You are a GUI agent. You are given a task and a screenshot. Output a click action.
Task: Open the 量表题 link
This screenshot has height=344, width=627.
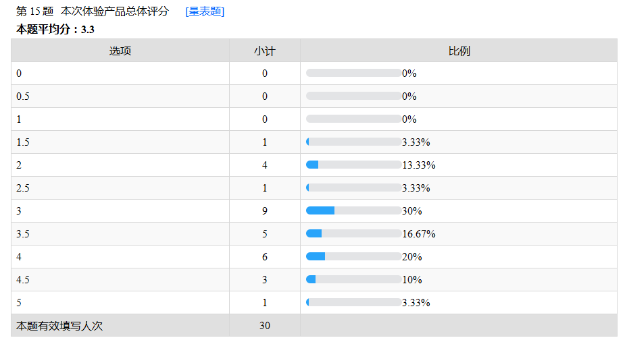[x=205, y=11]
